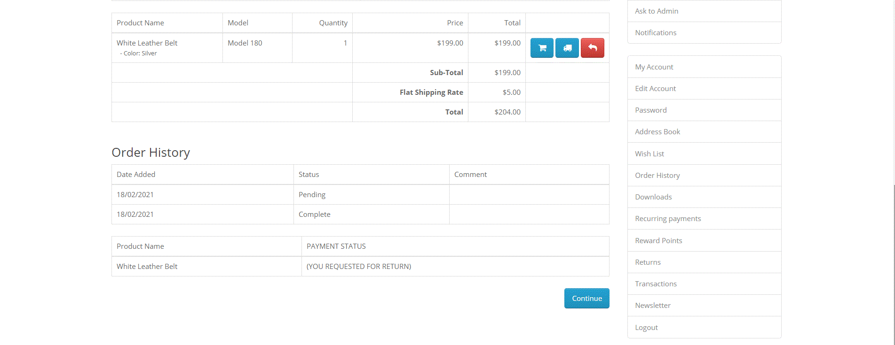Click Logout

click(x=646, y=327)
